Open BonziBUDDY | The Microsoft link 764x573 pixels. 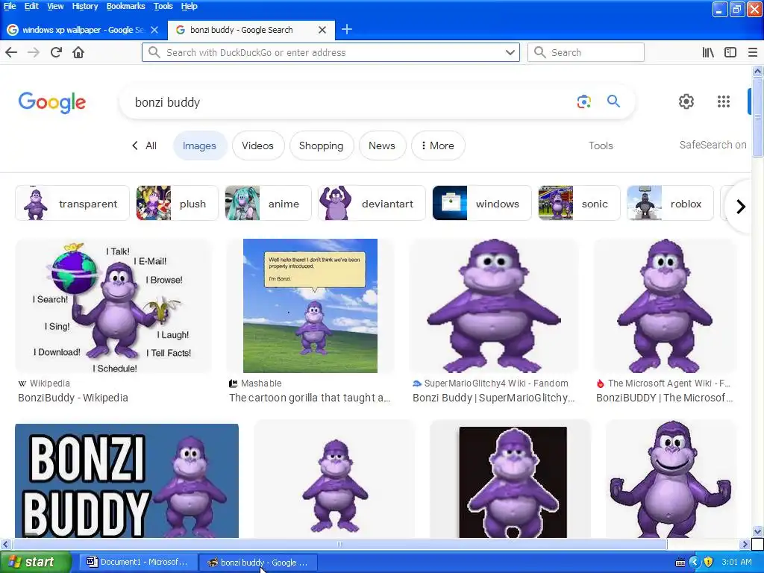tap(665, 398)
